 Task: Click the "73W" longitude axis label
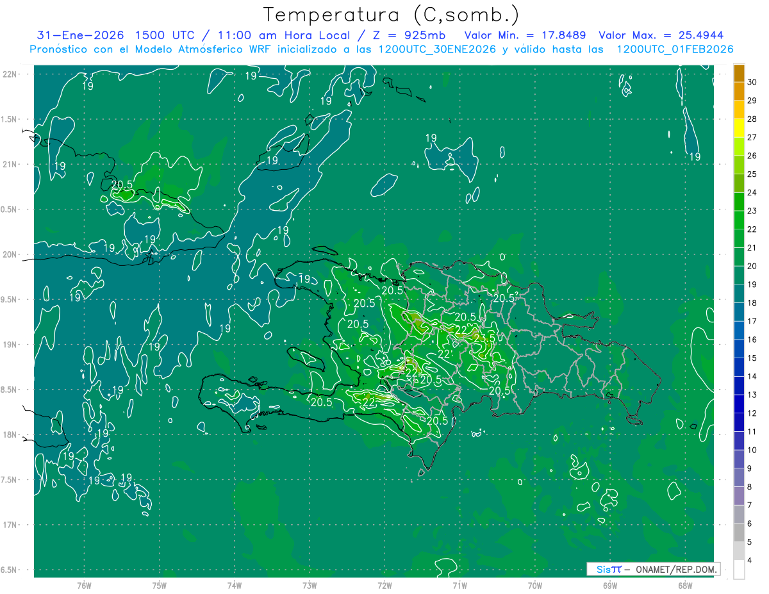(x=310, y=586)
